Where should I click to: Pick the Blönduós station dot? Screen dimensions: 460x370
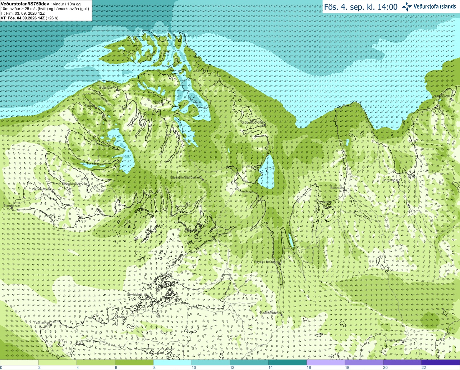point(344,190)
